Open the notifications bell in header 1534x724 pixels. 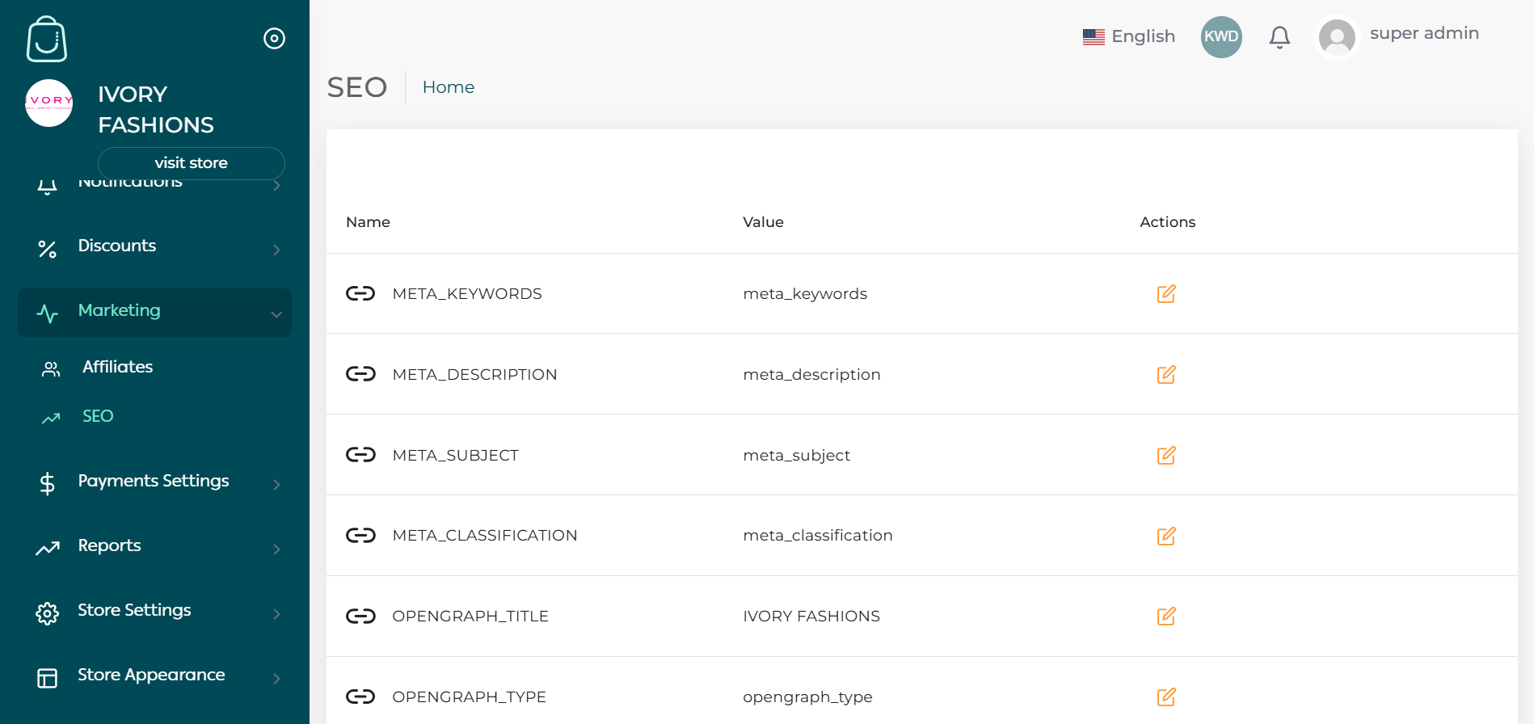pos(1279,37)
